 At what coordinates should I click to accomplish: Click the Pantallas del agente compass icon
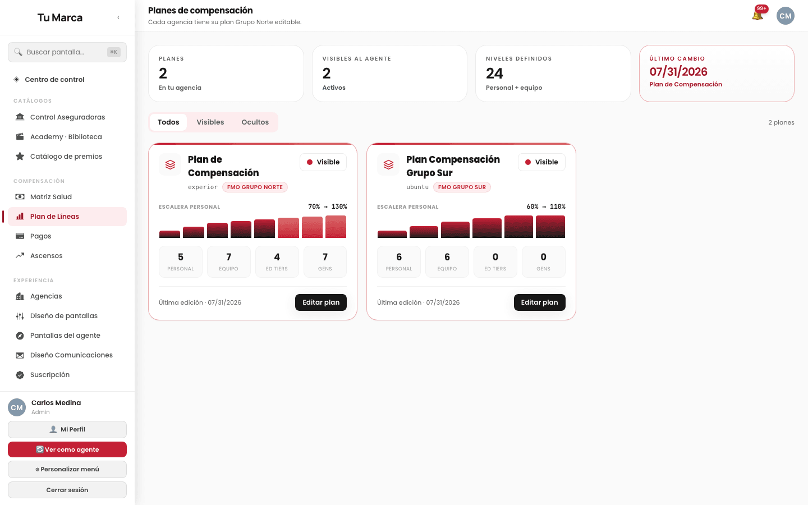(20, 336)
